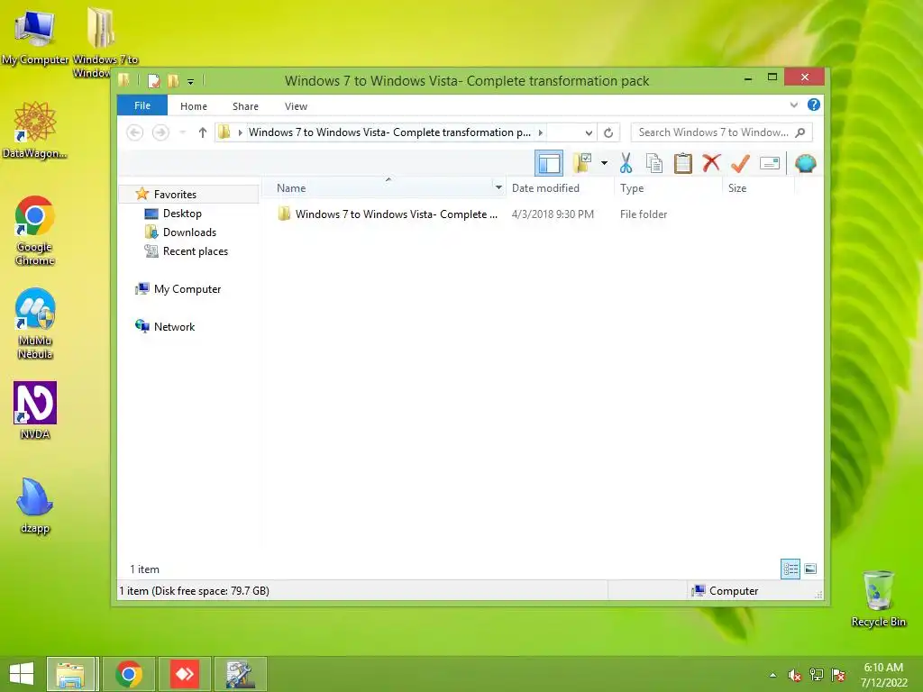
Task: Open the Windows Start button
Action: pyautogui.click(x=22, y=674)
